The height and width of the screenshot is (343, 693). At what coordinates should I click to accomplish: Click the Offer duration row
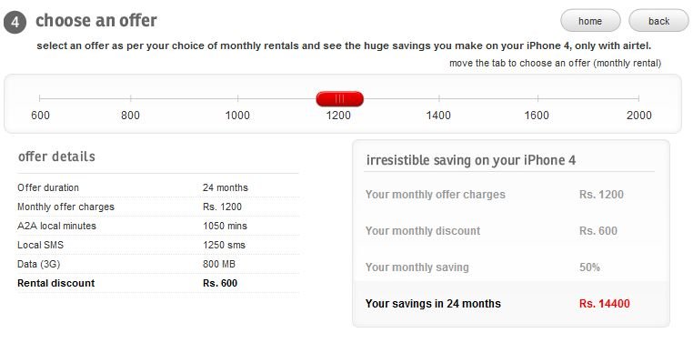pos(158,187)
